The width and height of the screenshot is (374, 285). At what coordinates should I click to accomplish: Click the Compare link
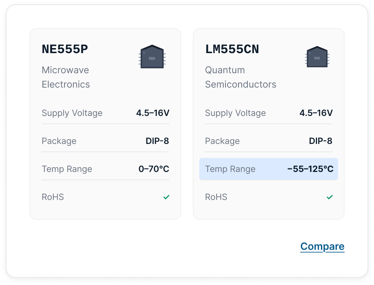tap(322, 247)
